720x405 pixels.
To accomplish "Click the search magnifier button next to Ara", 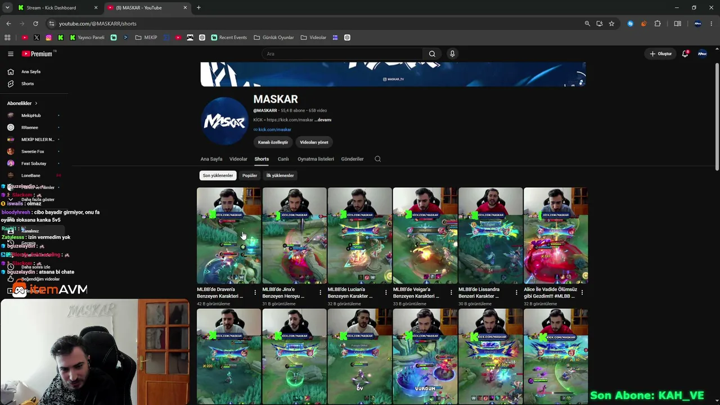I will (432, 54).
